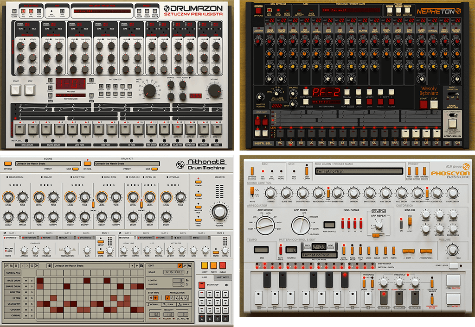Image resolution: width=475 pixels, height=327 pixels.
Task: Open the Bitcrusher slot tab in Nithonat Bus 2
Action: click(145, 238)
